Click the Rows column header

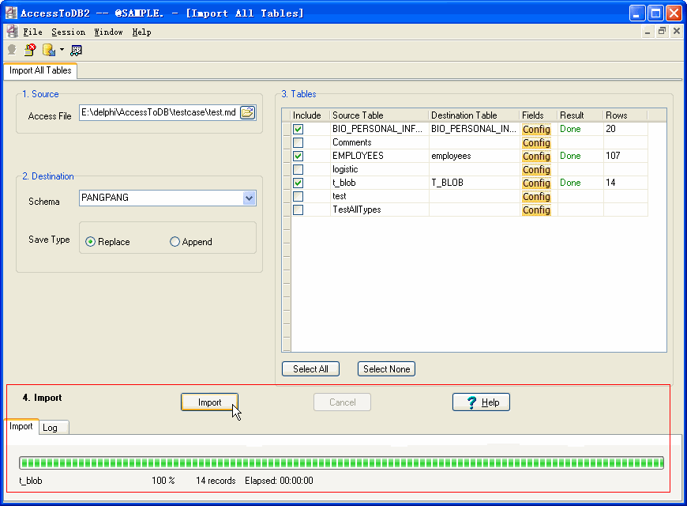[625, 115]
